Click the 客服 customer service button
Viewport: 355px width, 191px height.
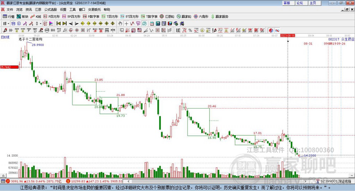[288, 3]
